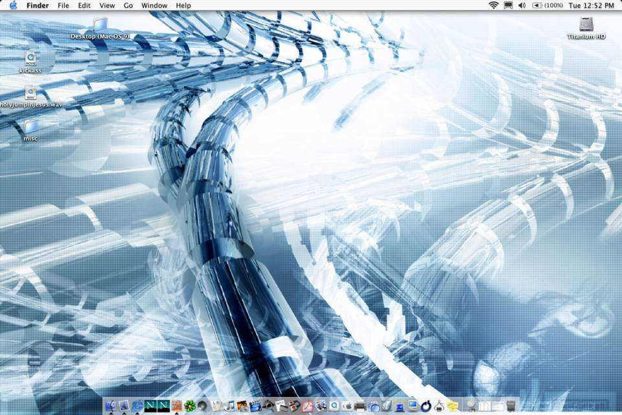Click the volume speaker icon
This screenshot has width=622, height=415.
[x=522, y=5]
